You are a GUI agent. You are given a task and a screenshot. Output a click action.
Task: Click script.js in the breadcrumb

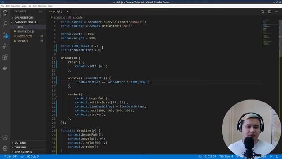coord(59,18)
